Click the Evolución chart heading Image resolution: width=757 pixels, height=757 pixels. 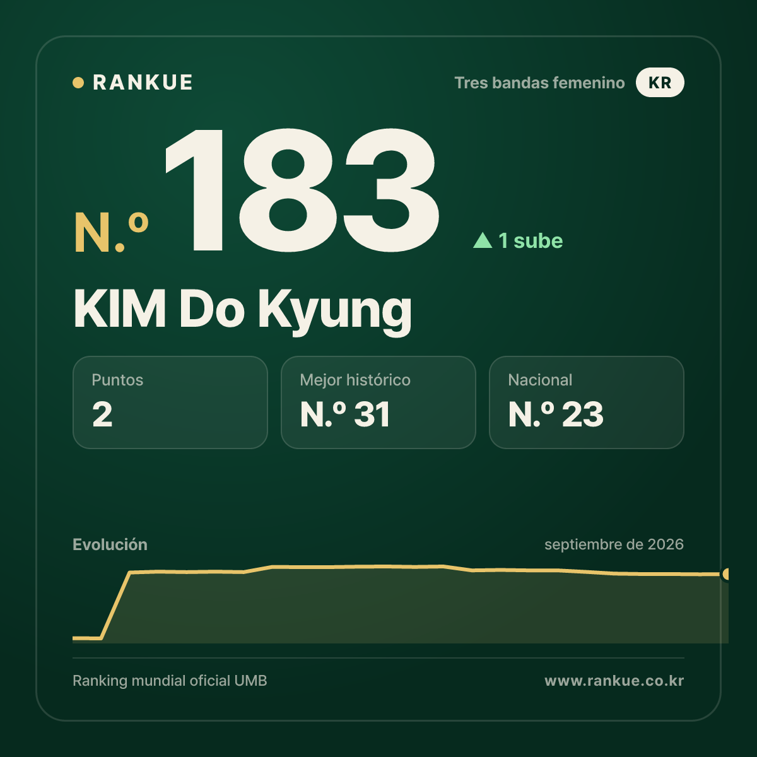coord(110,544)
